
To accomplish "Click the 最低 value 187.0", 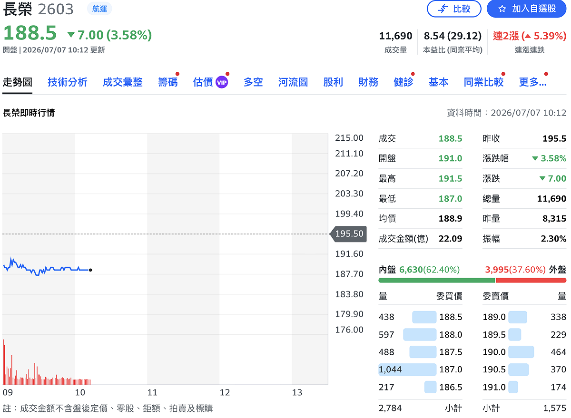I will point(450,198).
